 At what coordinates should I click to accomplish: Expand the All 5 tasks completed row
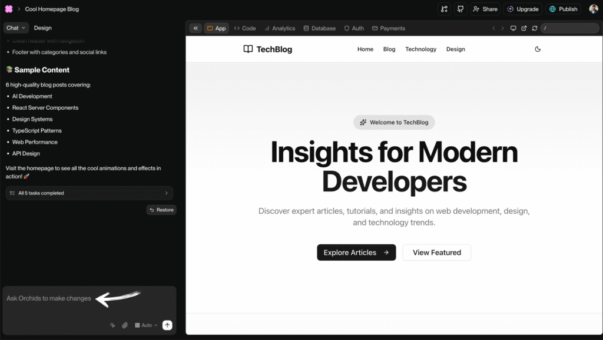pos(89,193)
